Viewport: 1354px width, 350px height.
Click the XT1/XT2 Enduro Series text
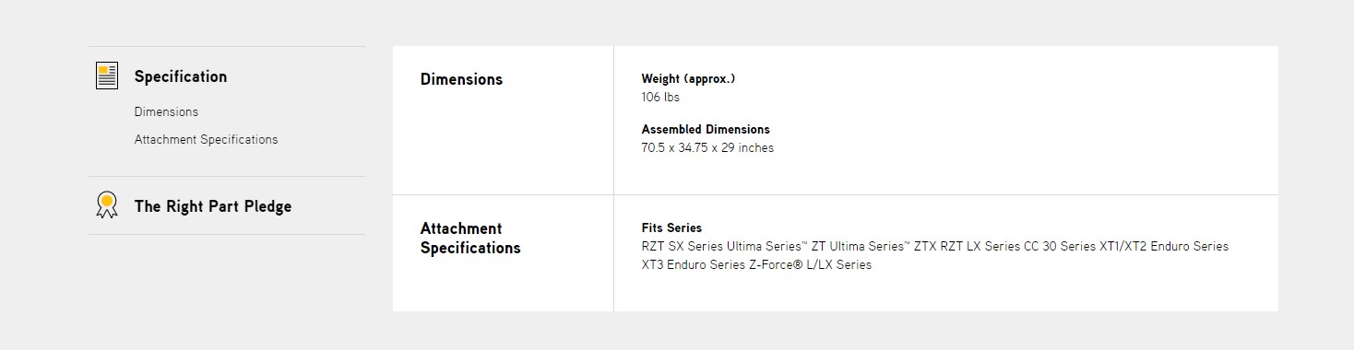(1164, 246)
